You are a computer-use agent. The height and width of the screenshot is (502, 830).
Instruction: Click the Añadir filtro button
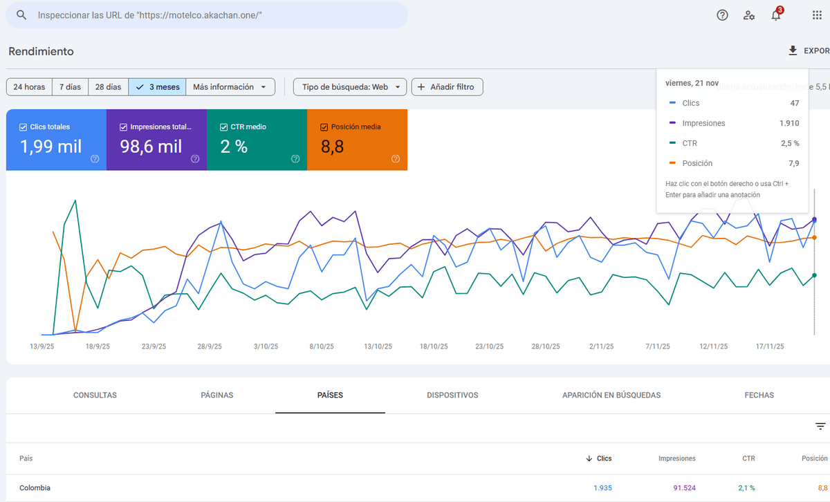coord(447,87)
